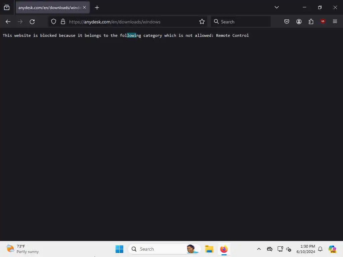This screenshot has width=343, height=257.
Task: Open tracking protection shield panel
Action: 54,21
